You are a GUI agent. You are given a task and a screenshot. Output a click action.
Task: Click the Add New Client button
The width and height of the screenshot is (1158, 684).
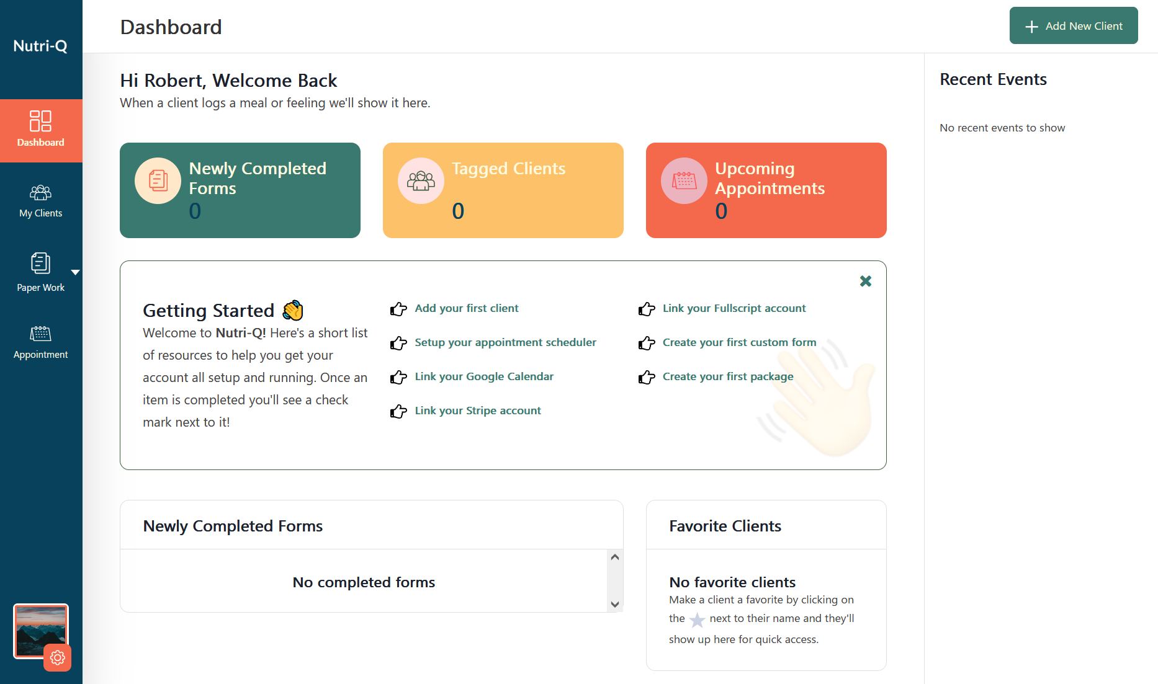coord(1074,25)
